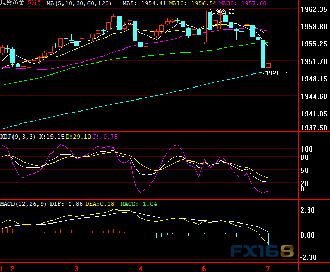This screenshot has height=272, width=330.
Task: Select the DEA:0.18 reading
Action: [x=100, y=204]
